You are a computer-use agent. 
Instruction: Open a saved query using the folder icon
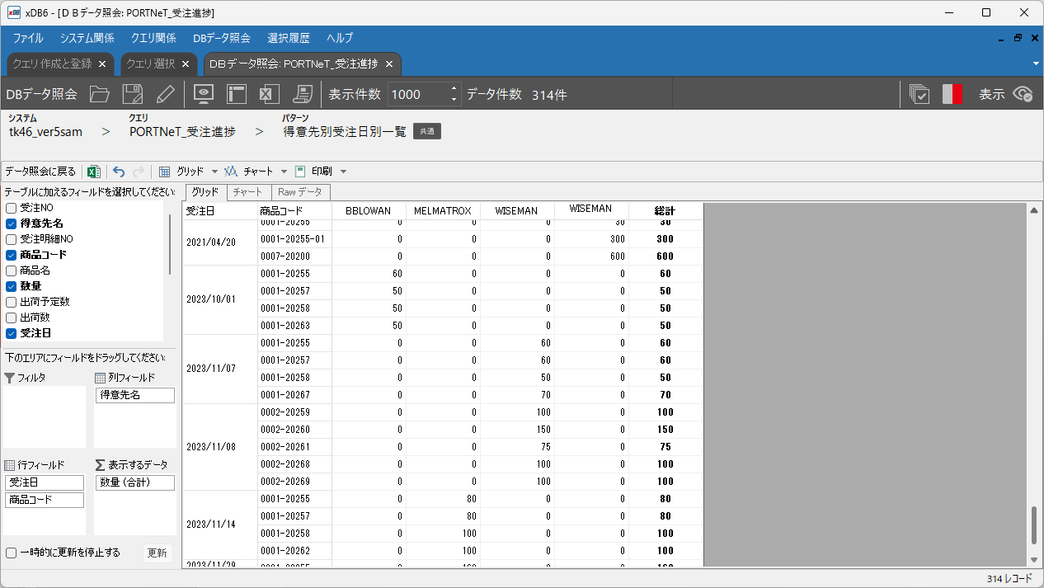[100, 94]
